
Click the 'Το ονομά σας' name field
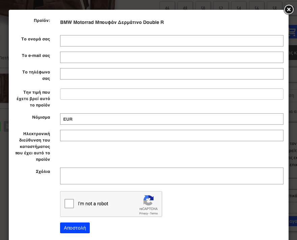point(171,41)
